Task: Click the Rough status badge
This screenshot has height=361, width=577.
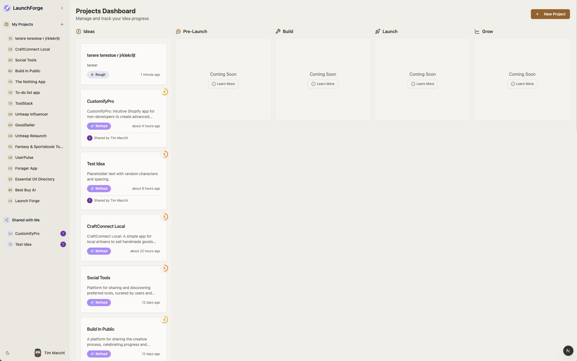Action: 98,75
